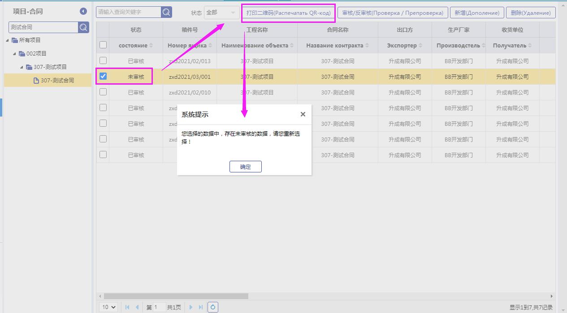Uncheck the row zxd2021/03/001 checkbox
Image resolution: width=567 pixels, height=313 pixels.
pos(103,76)
